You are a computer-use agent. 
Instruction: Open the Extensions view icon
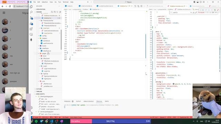(x=31, y=29)
